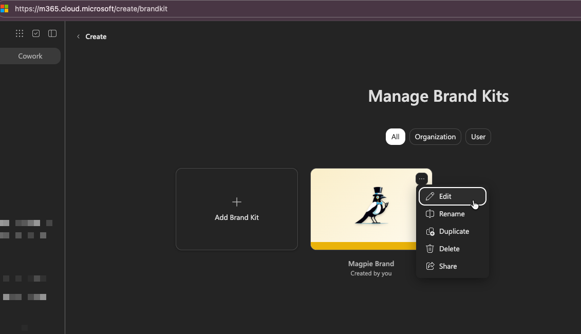The width and height of the screenshot is (581, 334).
Task: Click the tasks checkmark icon in top bar
Action: click(x=36, y=33)
